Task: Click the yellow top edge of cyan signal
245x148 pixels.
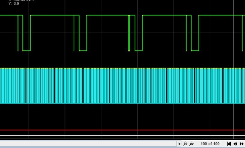Action: [x=122, y=68]
